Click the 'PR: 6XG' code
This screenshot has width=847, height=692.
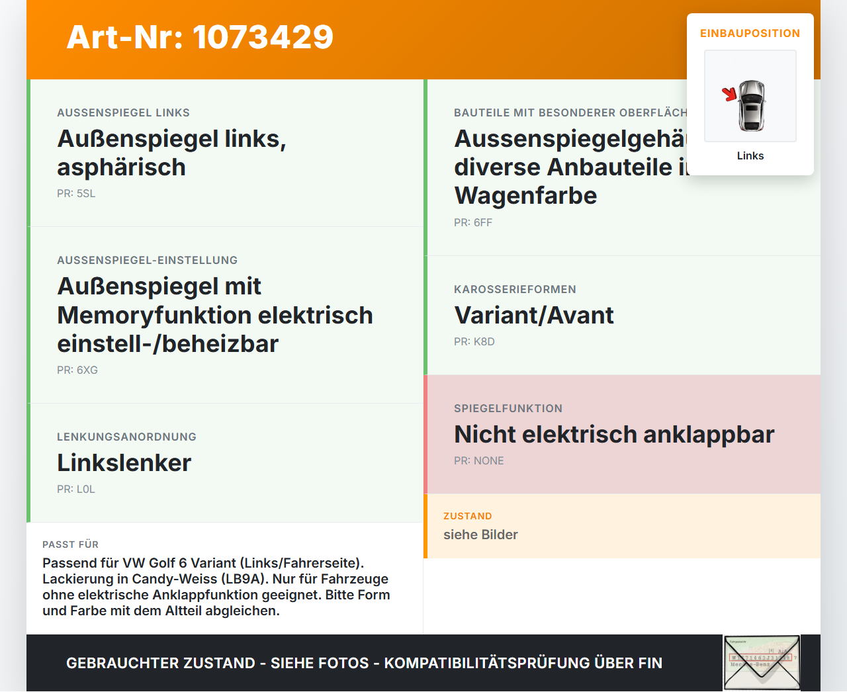pos(77,370)
